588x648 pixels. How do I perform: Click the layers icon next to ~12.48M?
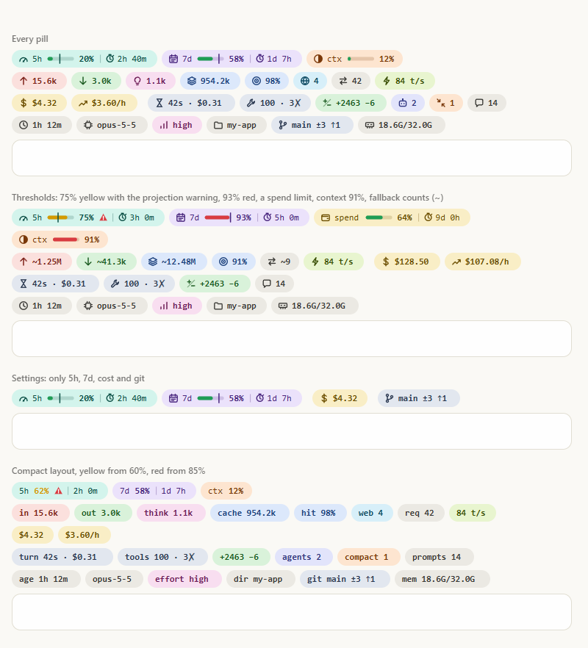tap(153, 262)
